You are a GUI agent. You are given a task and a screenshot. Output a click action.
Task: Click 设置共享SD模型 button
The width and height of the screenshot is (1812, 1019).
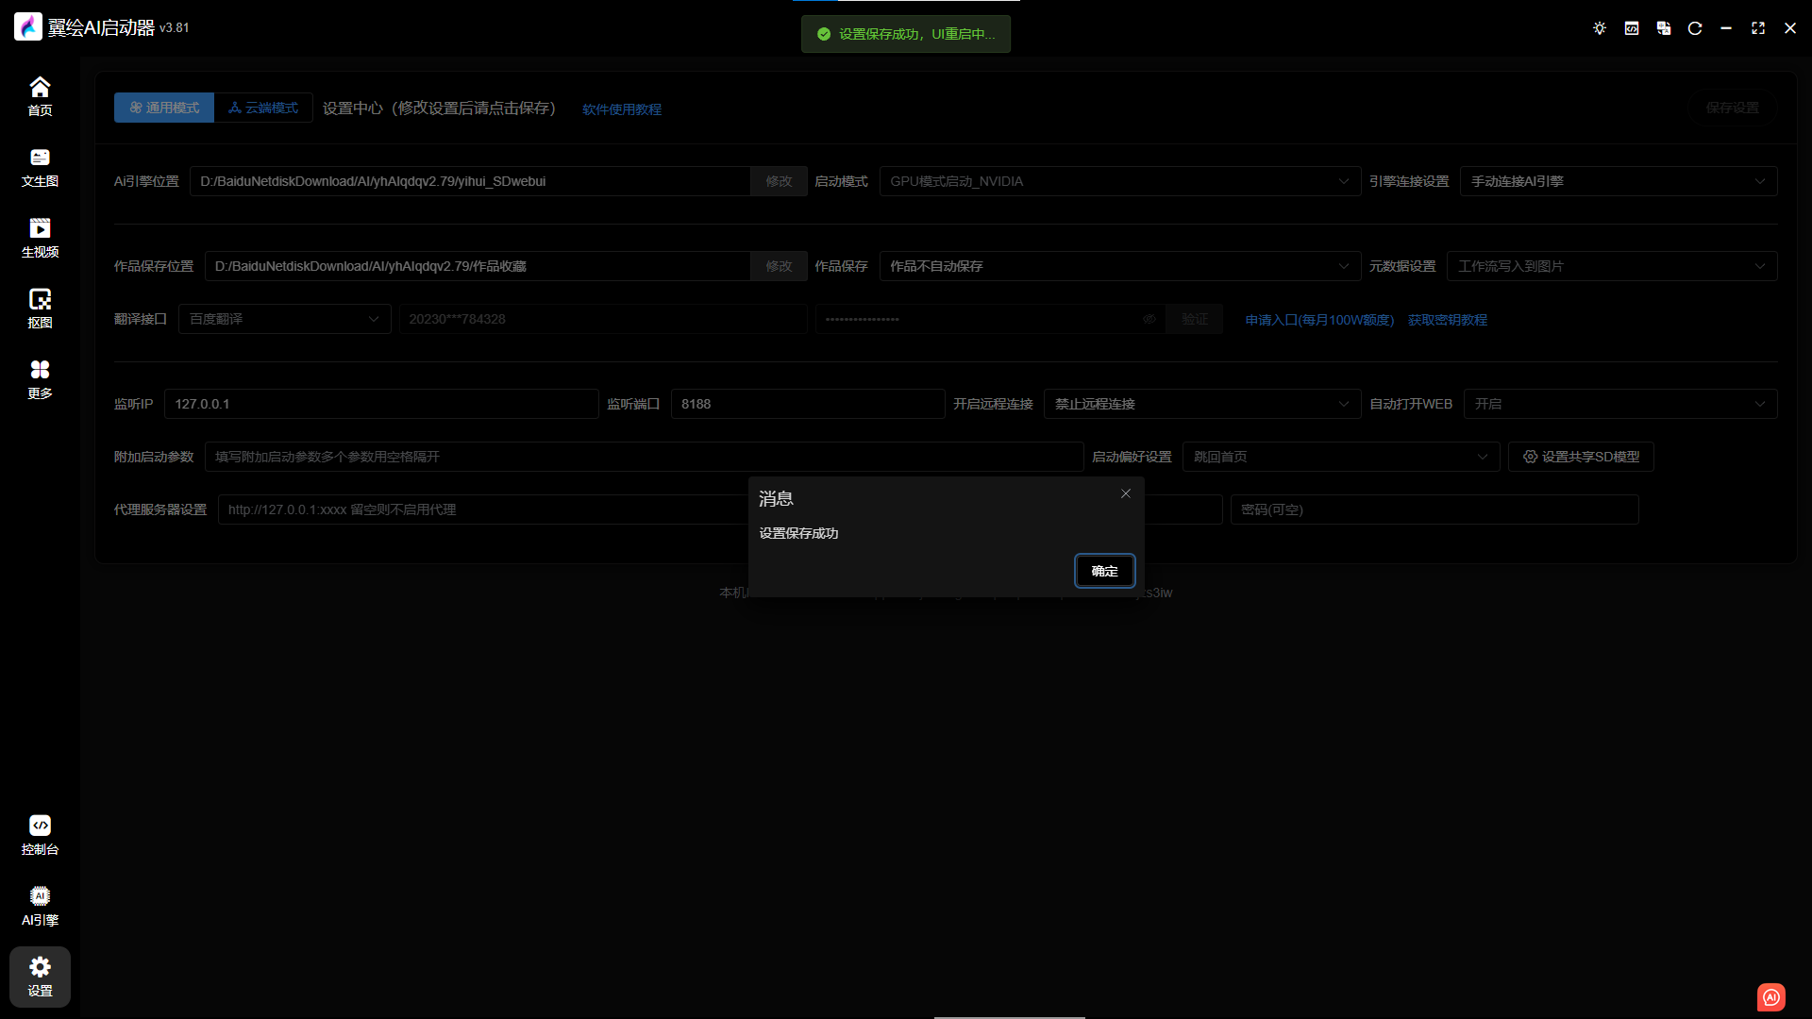1581,457
